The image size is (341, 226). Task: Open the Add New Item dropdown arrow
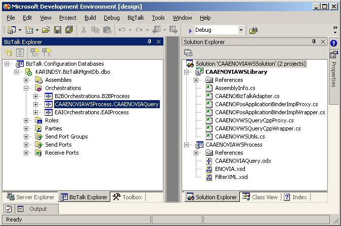pos(37,30)
